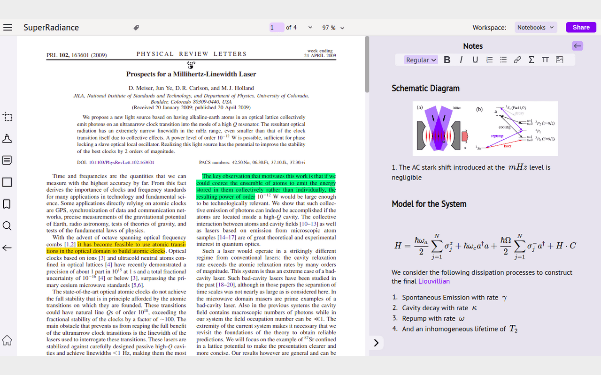The width and height of the screenshot is (601, 375).
Task: Go to home via the house icon
Action: tap(7, 340)
